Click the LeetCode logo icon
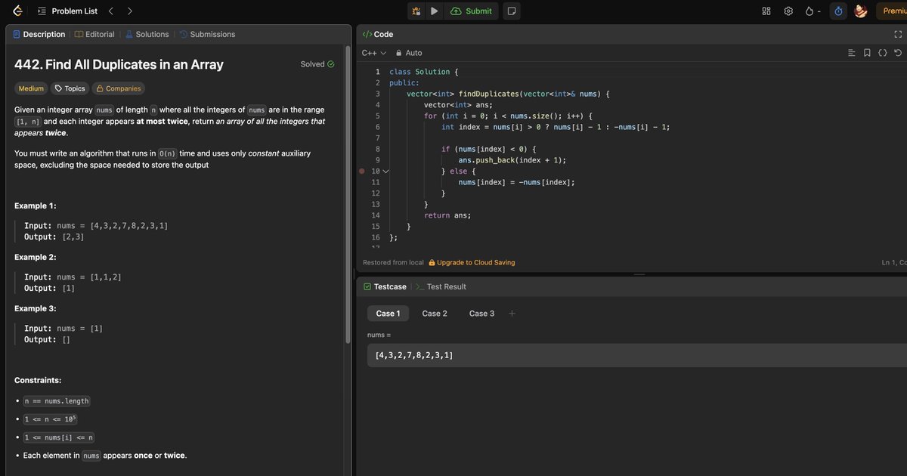This screenshot has width=907, height=476. tap(17, 11)
